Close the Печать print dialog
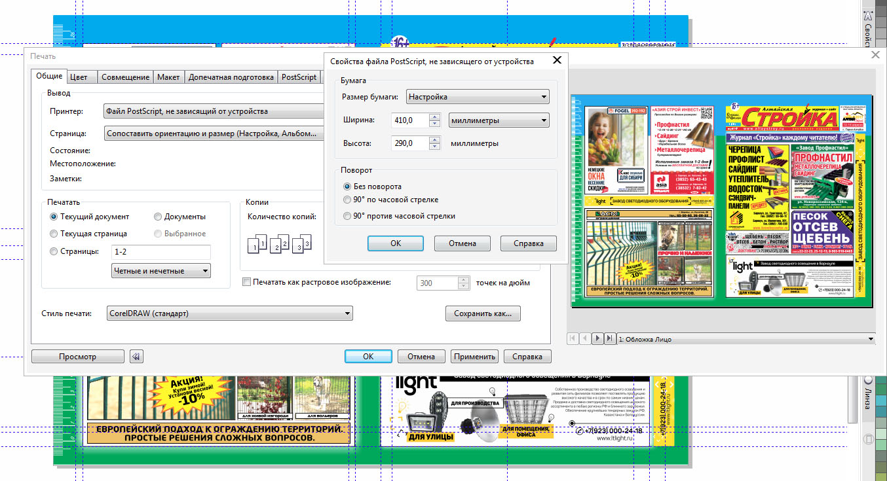 [x=874, y=56]
